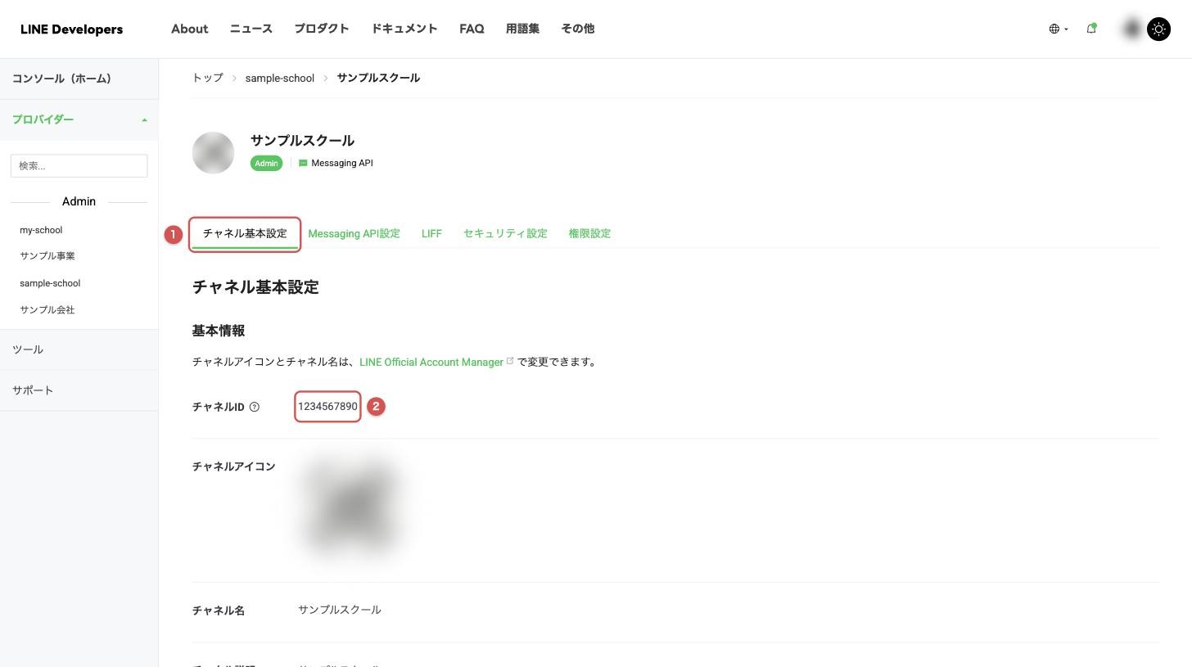This screenshot has height=667, width=1192.
Task: Select the サンプル会社 provider
Action: click(47, 310)
